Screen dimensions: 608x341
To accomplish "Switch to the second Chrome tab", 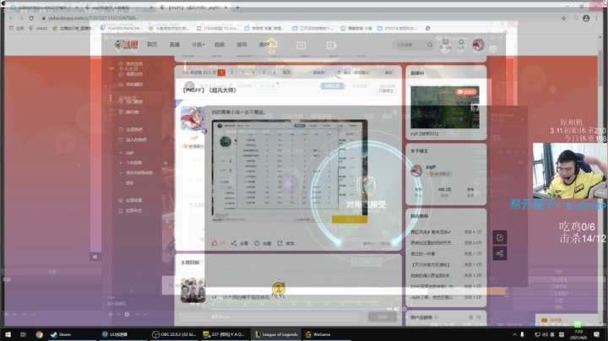I will (118, 7).
